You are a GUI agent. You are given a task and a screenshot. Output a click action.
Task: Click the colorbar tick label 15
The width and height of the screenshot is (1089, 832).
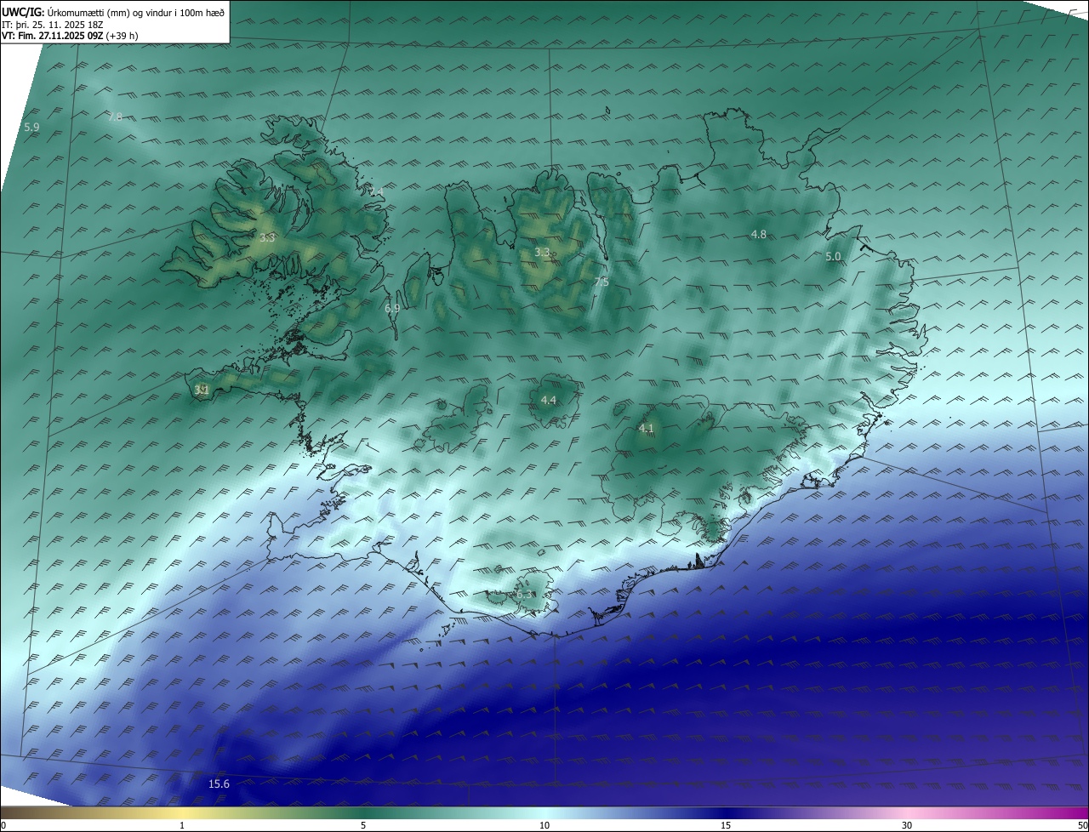[726, 825]
